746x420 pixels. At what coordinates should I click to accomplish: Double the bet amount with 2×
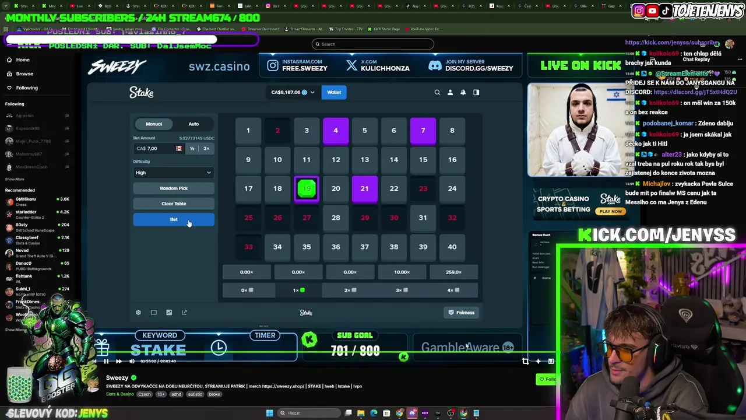[x=206, y=149]
